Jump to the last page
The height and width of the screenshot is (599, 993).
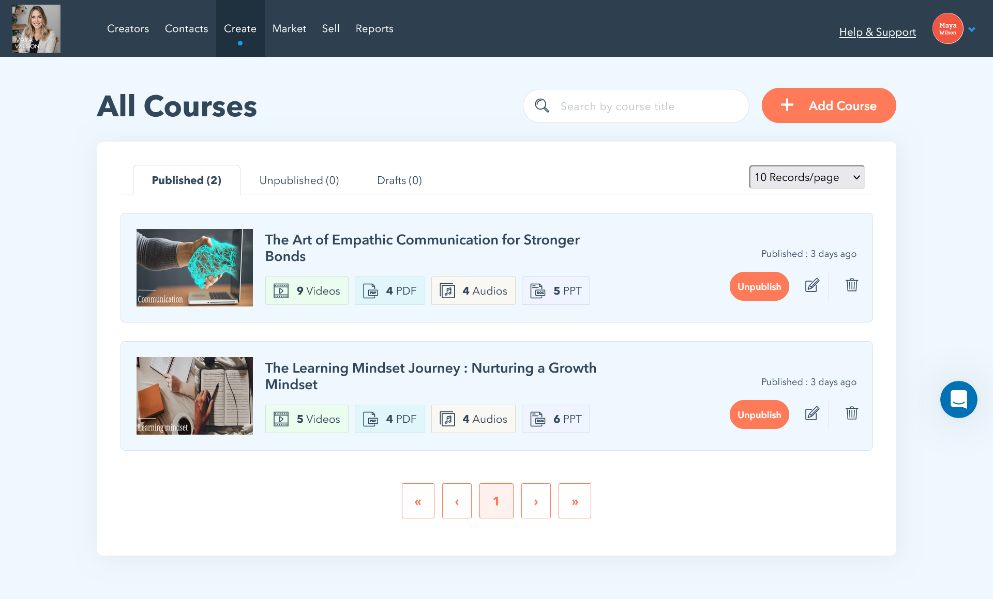tap(575, 501)
